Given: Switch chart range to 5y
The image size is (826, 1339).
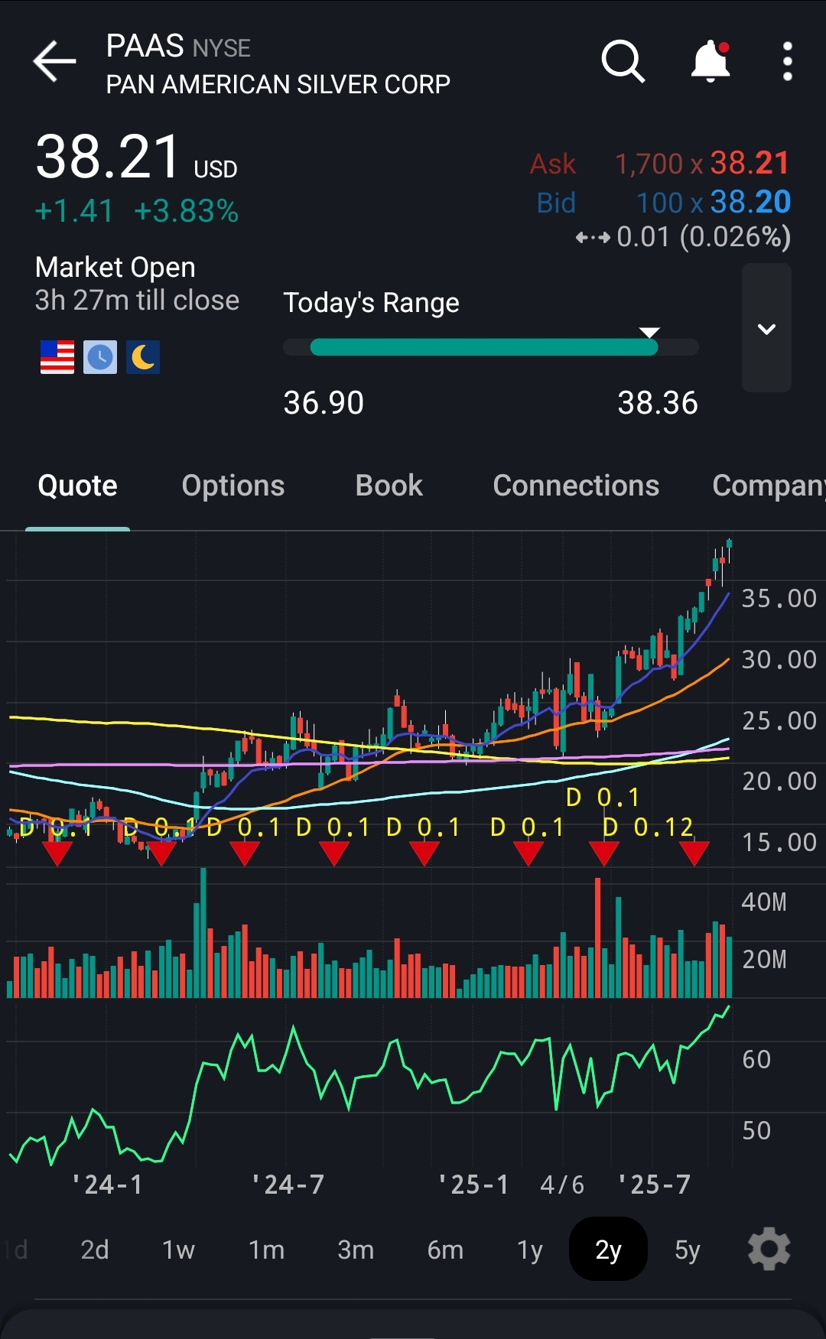Looking at the screenshot, I should point(687,1250).
